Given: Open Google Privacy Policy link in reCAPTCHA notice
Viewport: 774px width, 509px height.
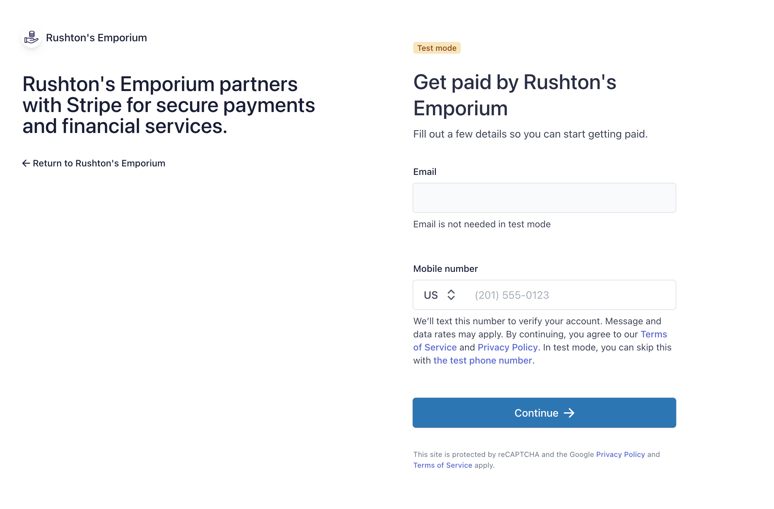Looking at the screenshot, I should [x=620, y=454].
